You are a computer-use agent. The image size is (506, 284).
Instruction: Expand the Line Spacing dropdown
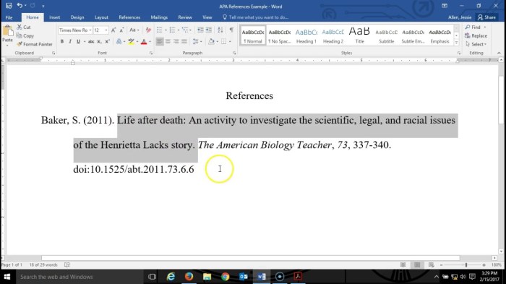click(x=197, y=42)
